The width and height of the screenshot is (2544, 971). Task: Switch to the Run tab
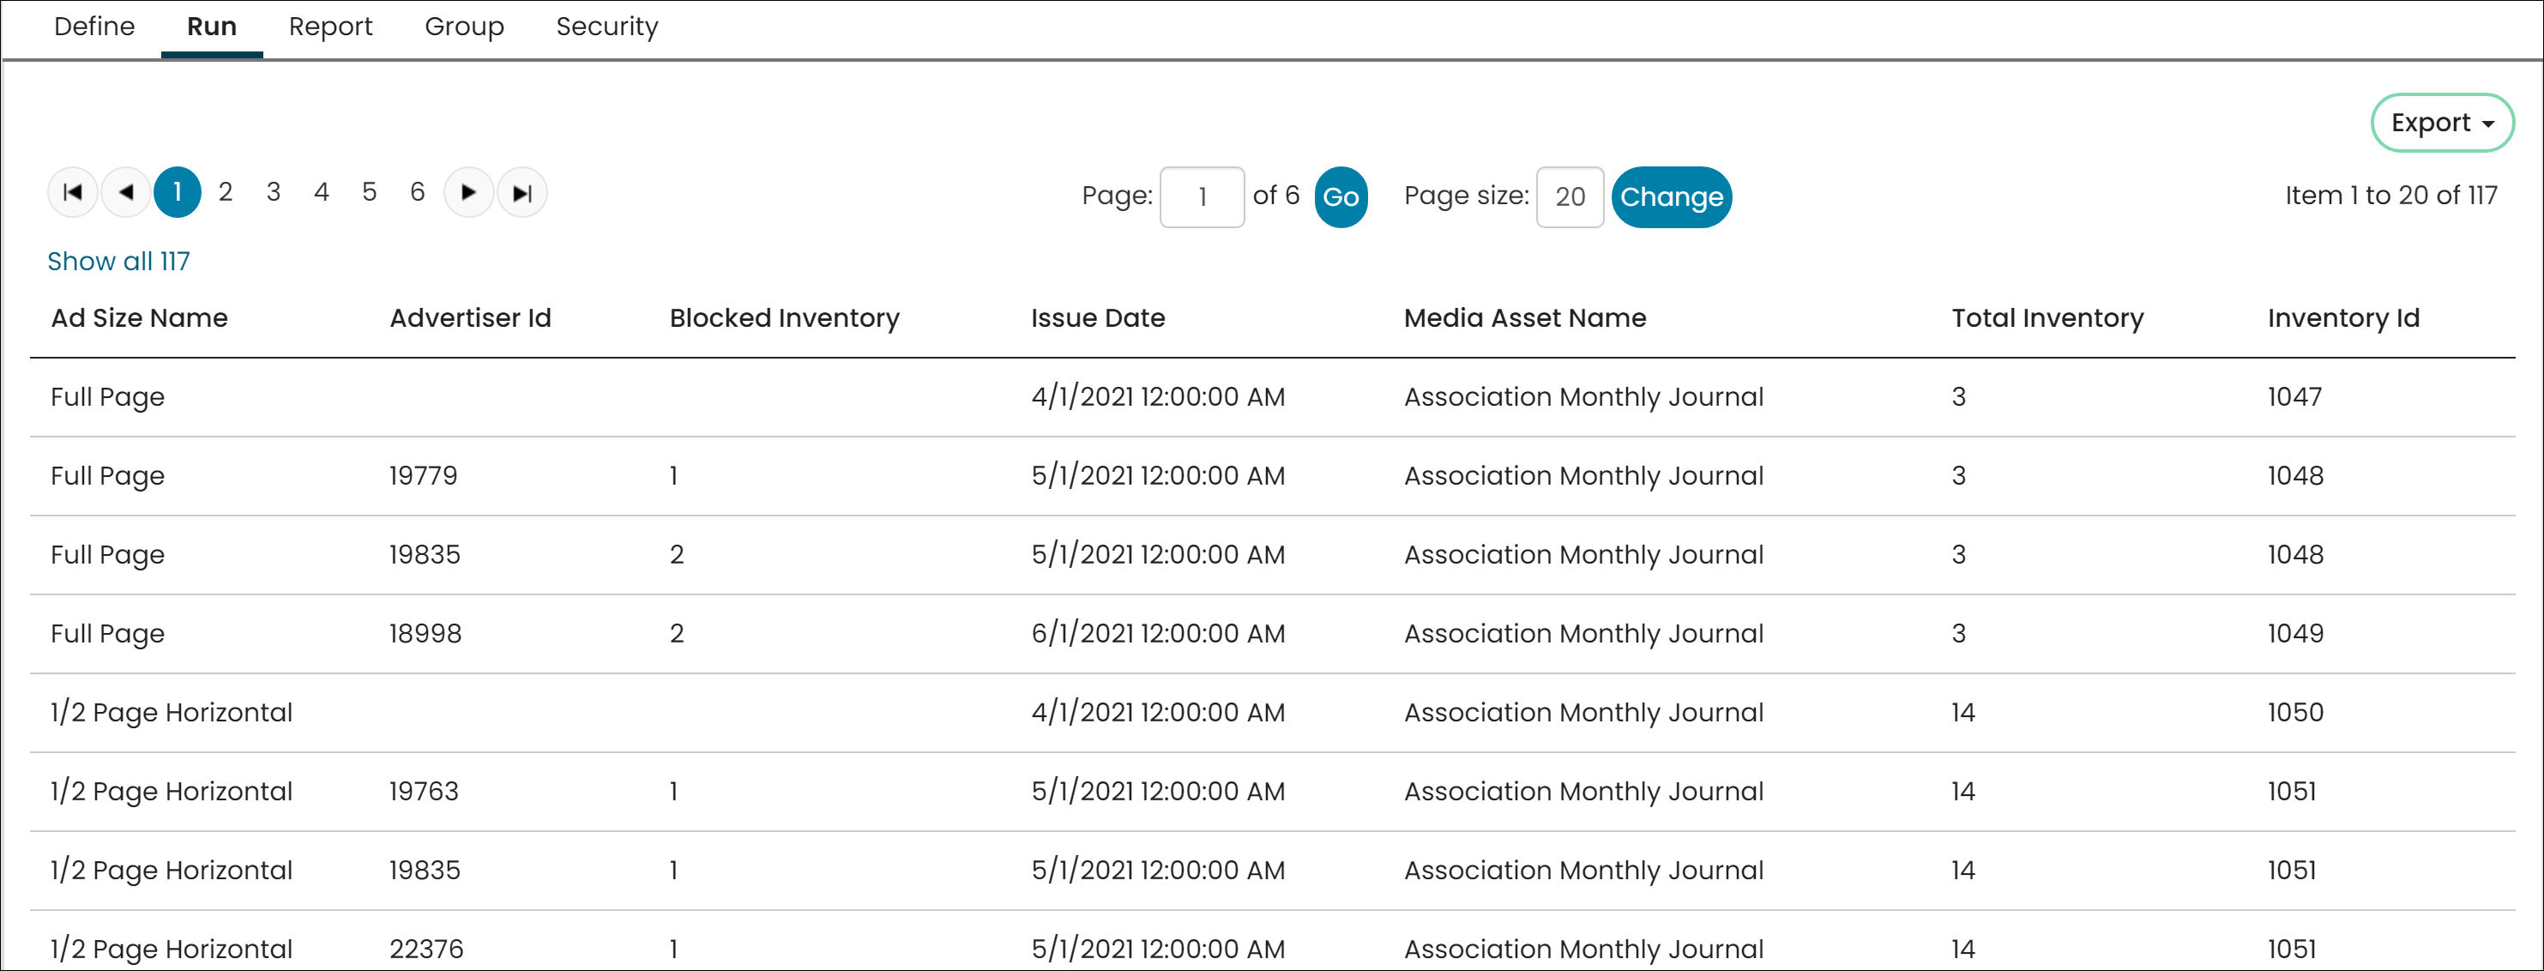pos(213,27)
